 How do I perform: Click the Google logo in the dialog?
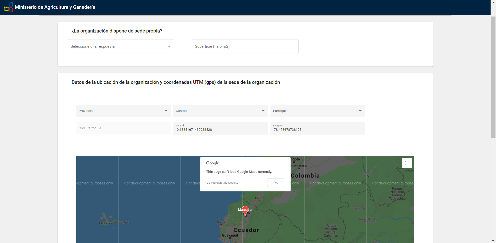click(x=212, y=163)
